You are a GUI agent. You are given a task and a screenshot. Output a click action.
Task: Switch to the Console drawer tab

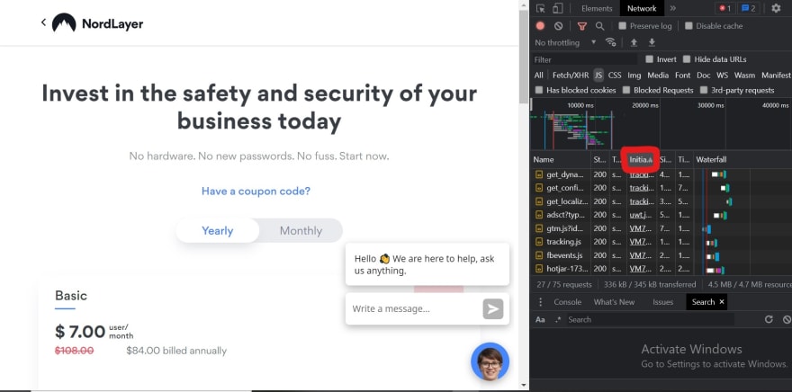pyautogui.click(x=567, y=302)
